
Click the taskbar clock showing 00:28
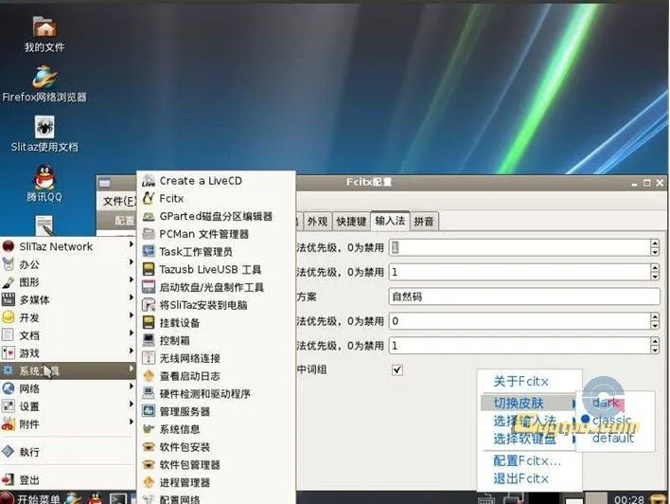(629, 499)
